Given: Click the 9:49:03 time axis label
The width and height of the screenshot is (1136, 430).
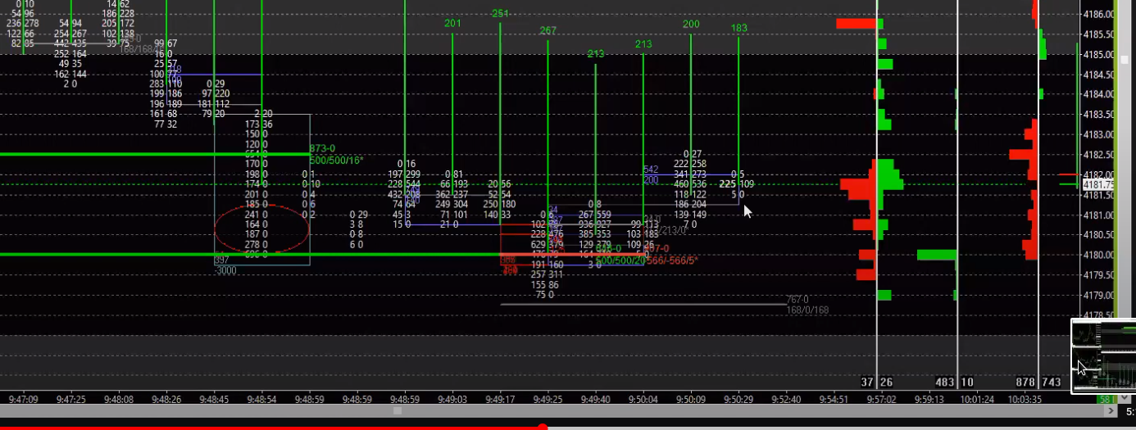Looking at the screenshot, I should [x=452, y=399].
